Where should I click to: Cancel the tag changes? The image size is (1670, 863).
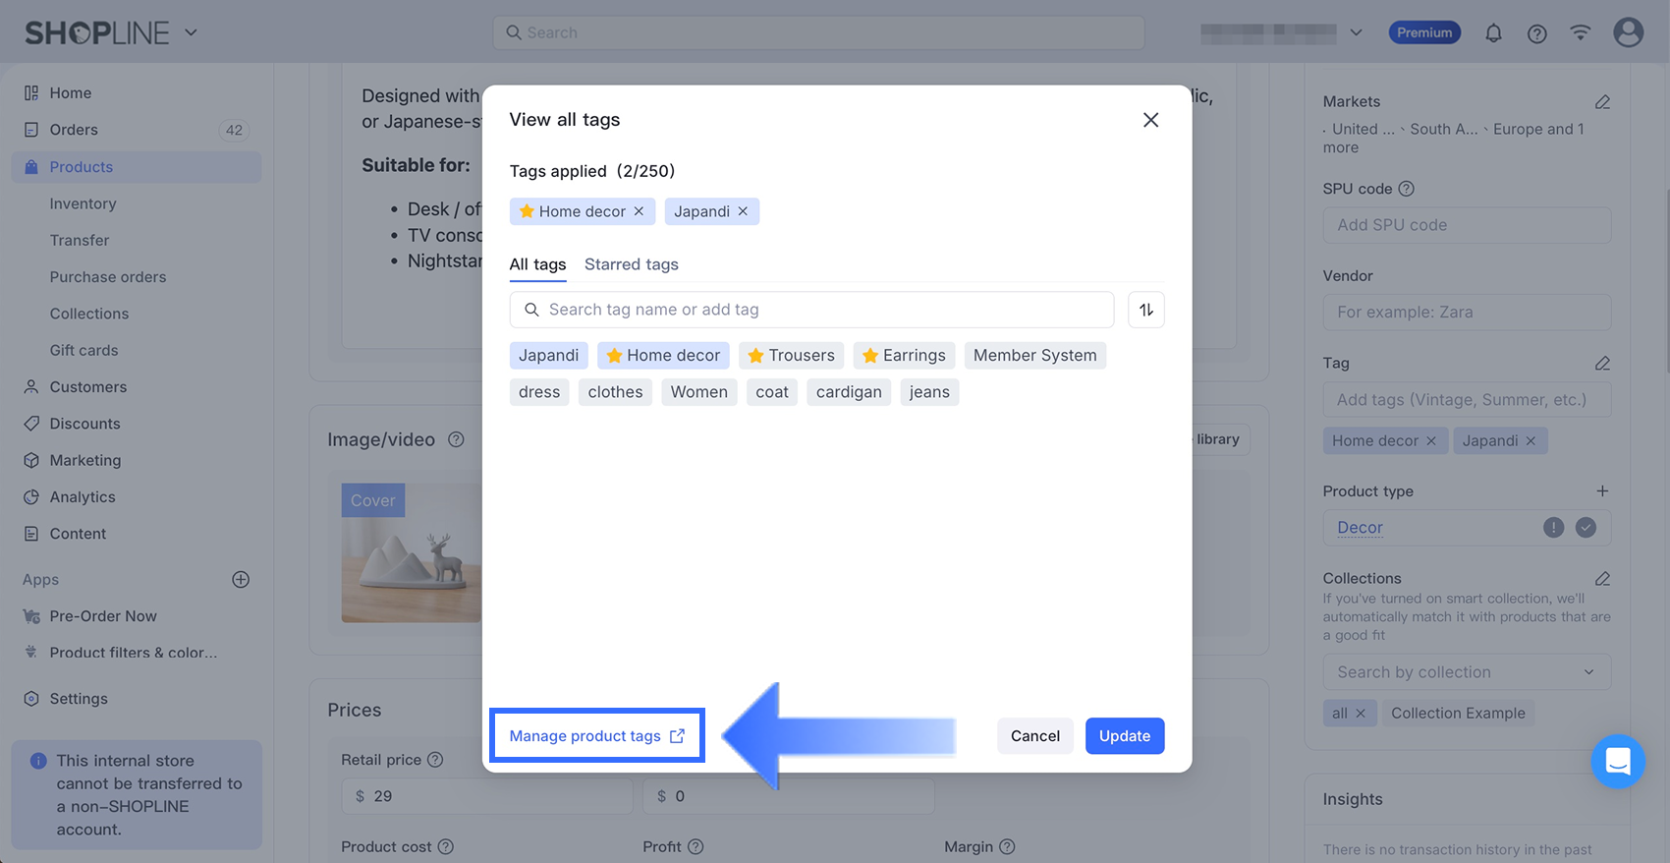point(1035,736)
